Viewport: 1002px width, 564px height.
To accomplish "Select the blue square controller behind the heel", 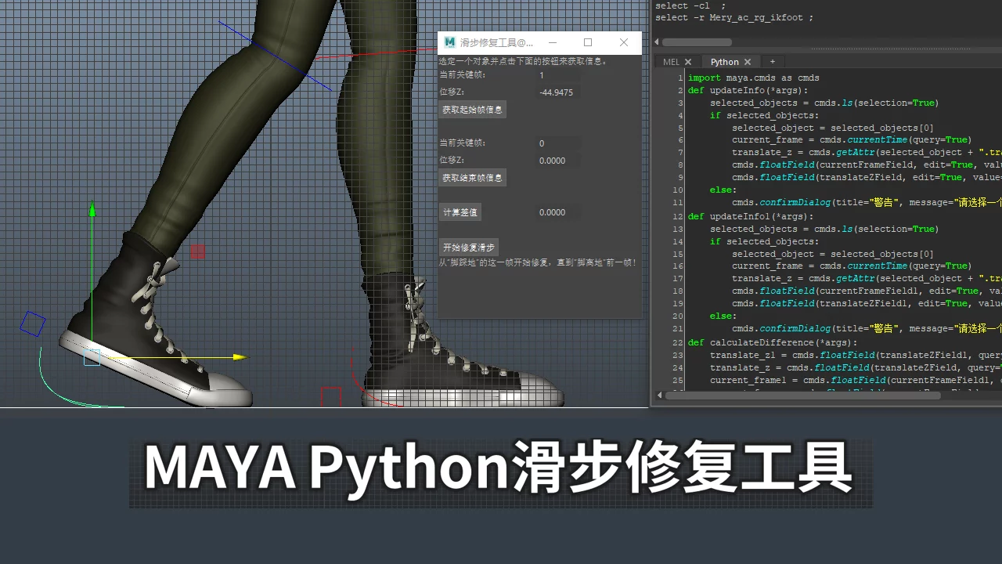I will click(x=32, y=324).
